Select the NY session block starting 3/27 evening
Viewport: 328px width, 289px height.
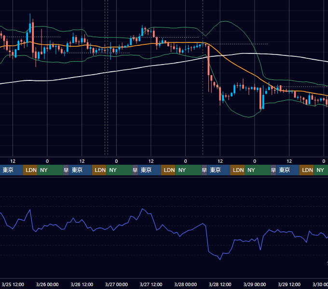(188, 170)
